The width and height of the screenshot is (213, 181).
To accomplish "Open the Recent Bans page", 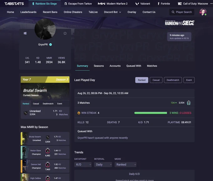I will click(50, 12).
